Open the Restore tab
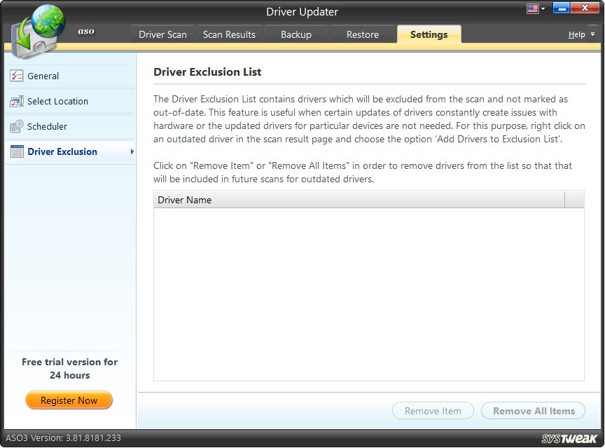Image resolution: width=605 pixels, height=448 pixels. coord(362,33)
